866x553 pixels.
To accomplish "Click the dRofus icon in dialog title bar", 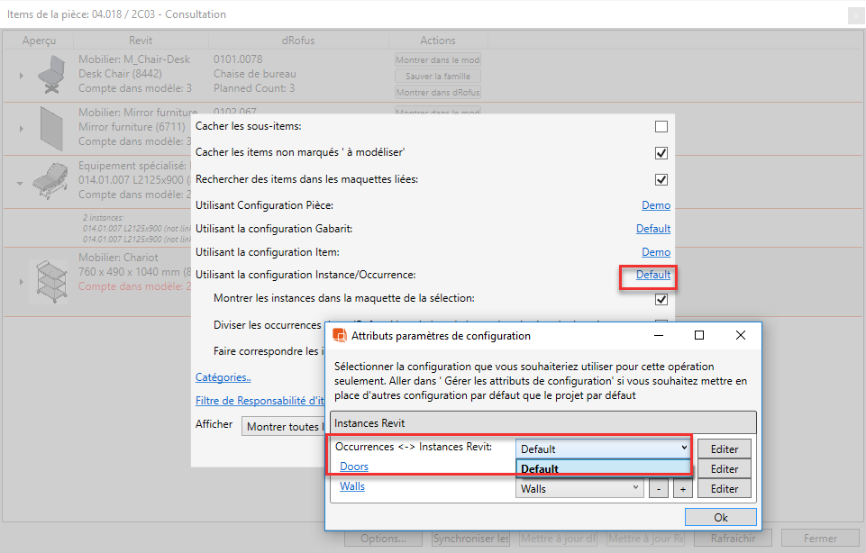I will pyautogui.click(x=340, y=335).
